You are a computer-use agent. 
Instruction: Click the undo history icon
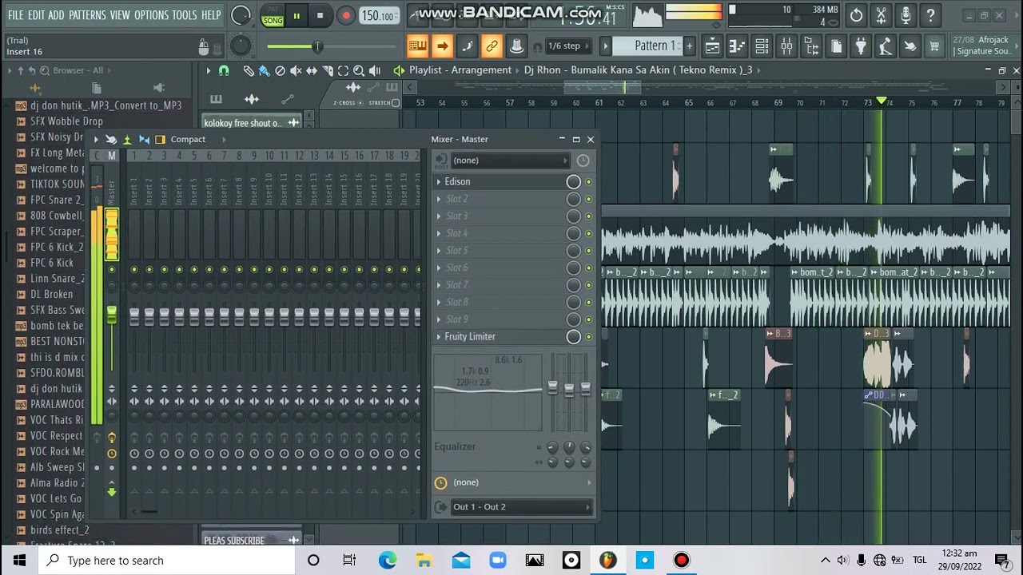pyautogui.click(x=856, y=15)
